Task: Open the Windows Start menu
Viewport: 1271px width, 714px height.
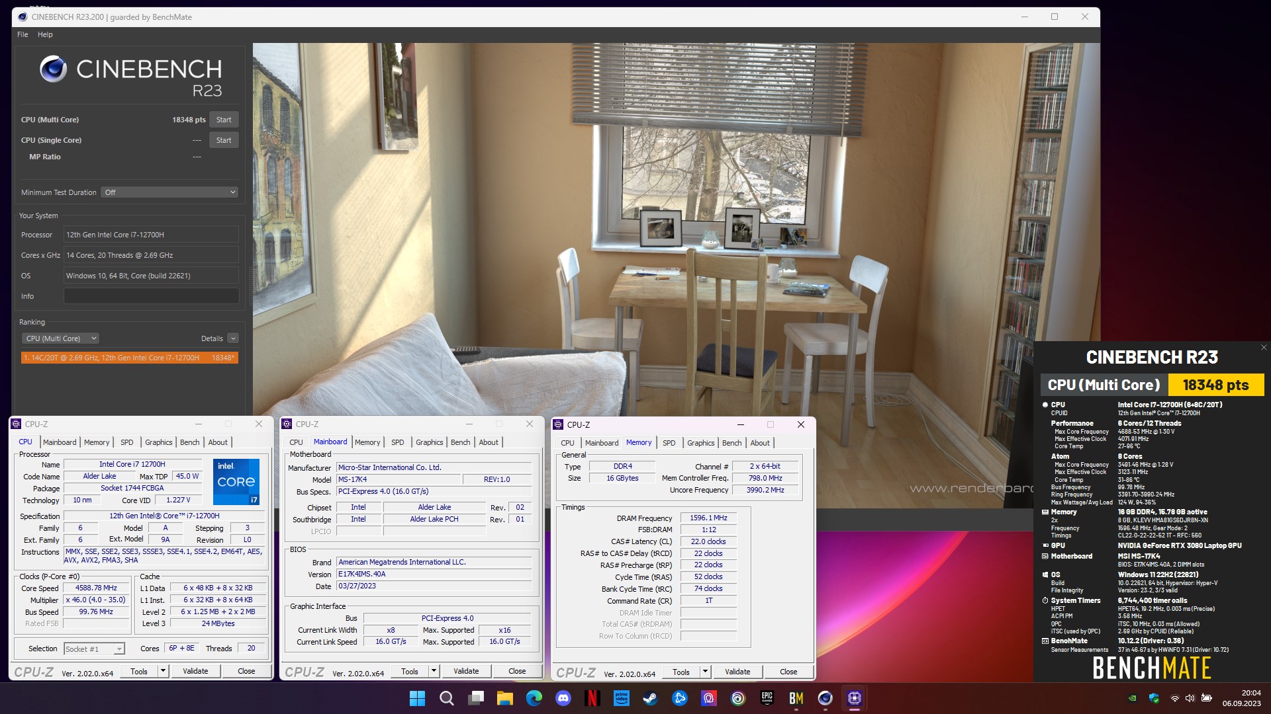Action: pyautogui.click(x=417, y=698)
